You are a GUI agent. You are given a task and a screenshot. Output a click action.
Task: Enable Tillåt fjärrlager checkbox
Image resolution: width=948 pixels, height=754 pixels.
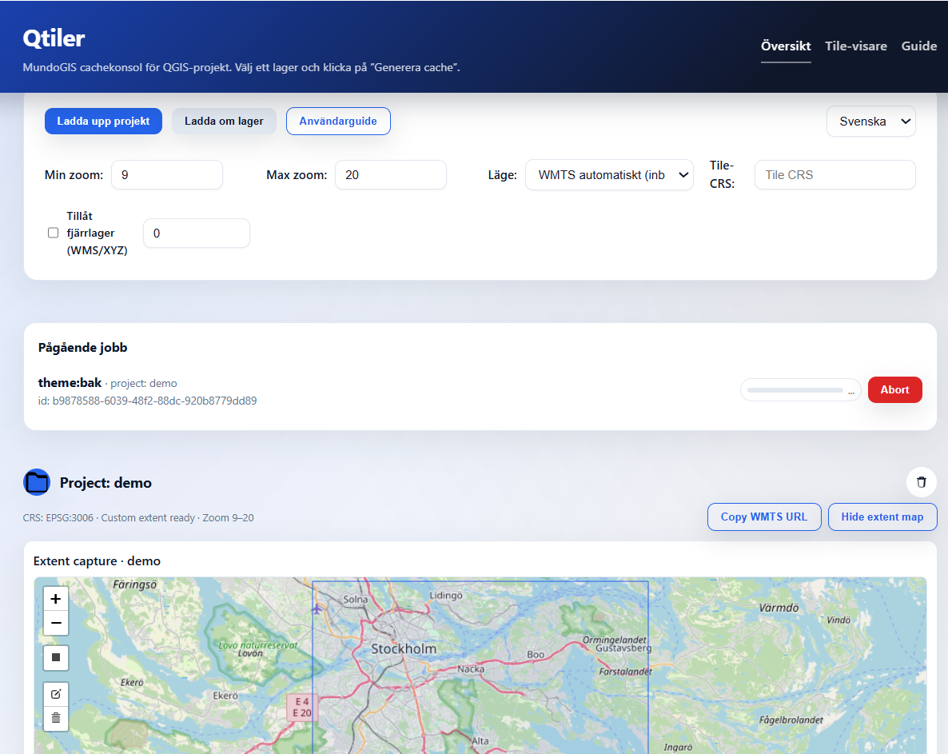(x=54, y=233)
